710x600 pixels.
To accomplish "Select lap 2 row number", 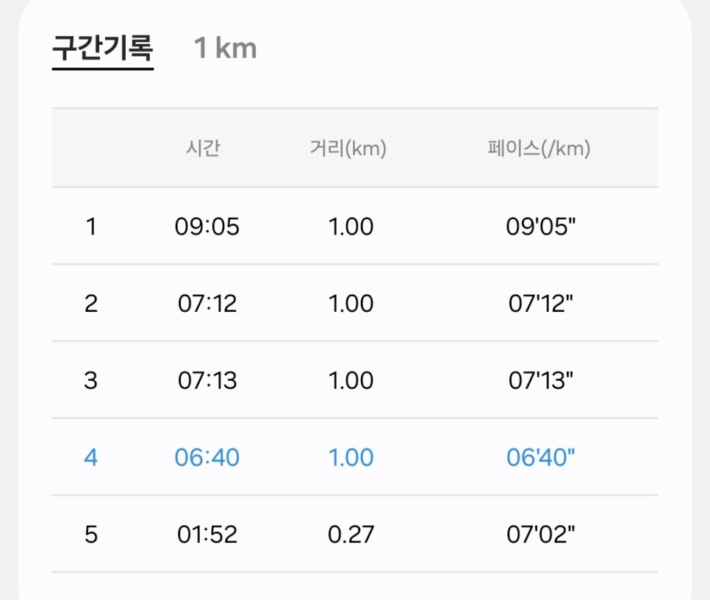I will 91,304.
